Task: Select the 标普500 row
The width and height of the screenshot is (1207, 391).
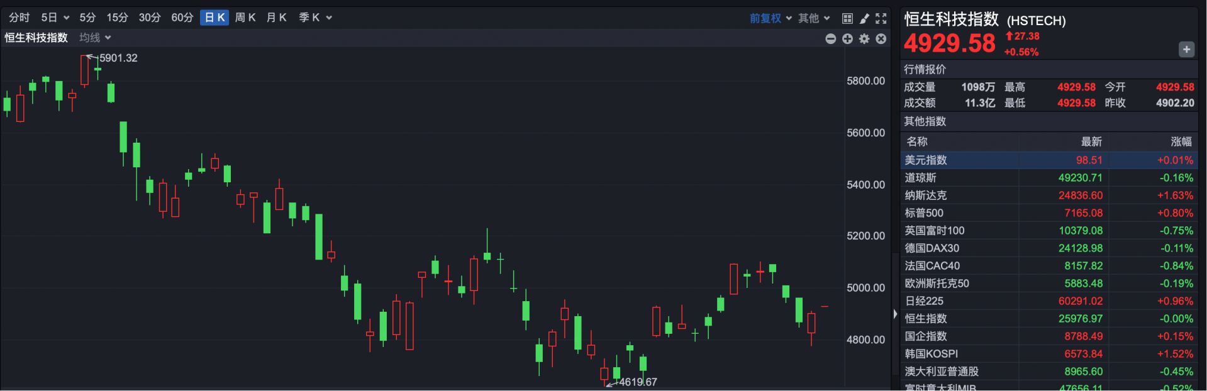Action: point(1049,213)
